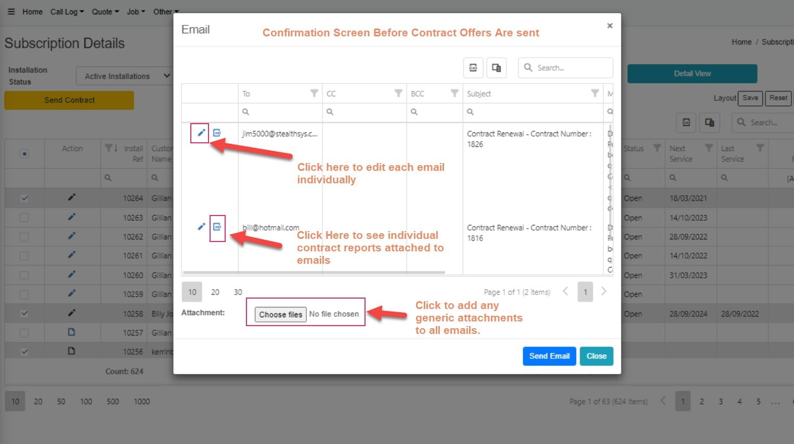The width and height of the screenshot is (794, 444).
Task: Expand the Active Installations dropdown
Action: click(x=124, y=76)
